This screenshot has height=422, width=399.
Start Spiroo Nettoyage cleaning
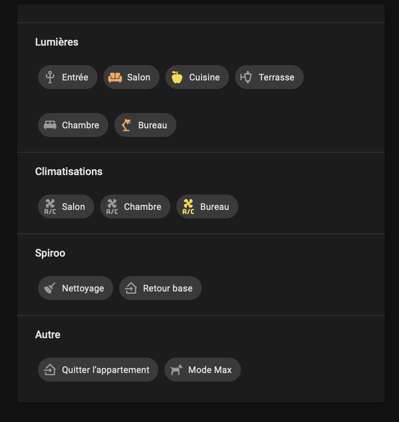[75, 288]
